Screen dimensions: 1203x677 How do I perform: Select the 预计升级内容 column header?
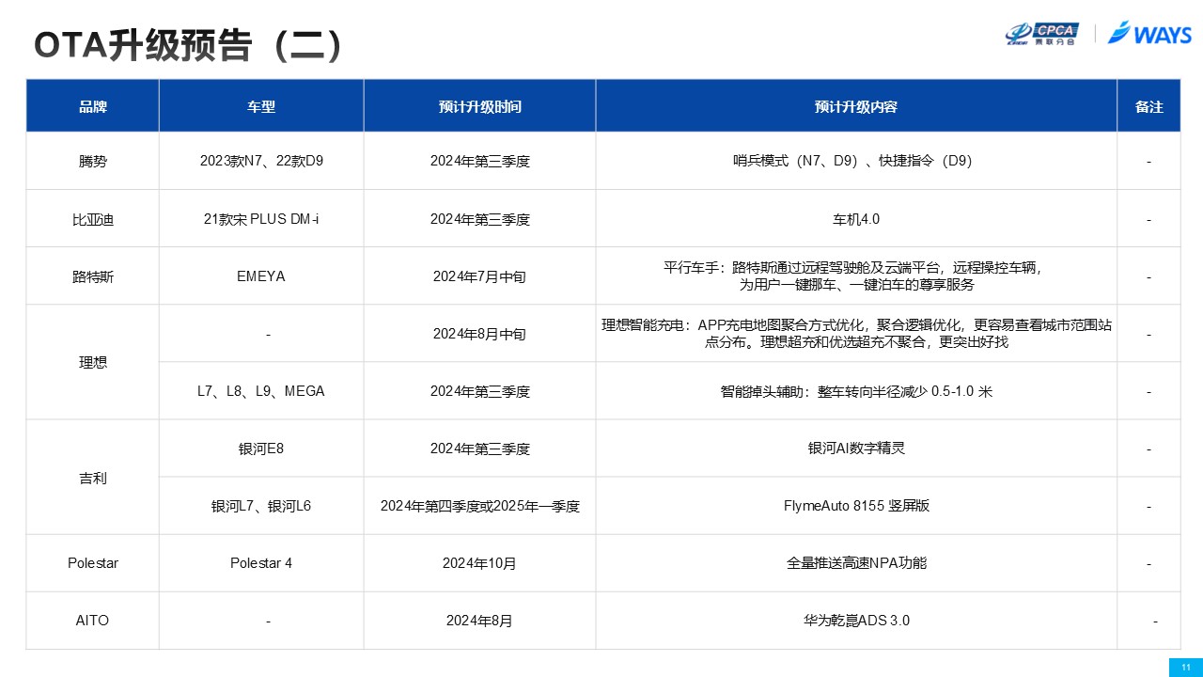click(x=856, y=106)
